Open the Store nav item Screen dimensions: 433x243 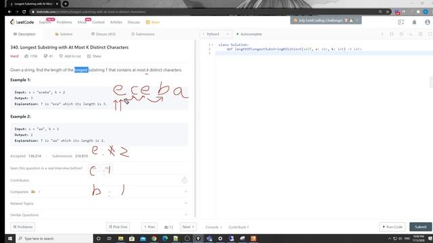pyautogui.click(x=153, y=22)
